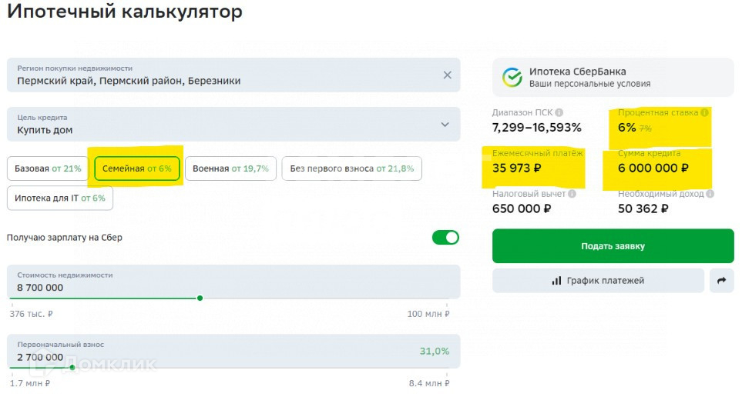Choose Без первого взноса от 21,8%
This screenshot has height=397, width=742.
[x=351, y=168]
